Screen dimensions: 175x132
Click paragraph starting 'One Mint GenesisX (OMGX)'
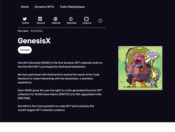(x=60, y=65)
